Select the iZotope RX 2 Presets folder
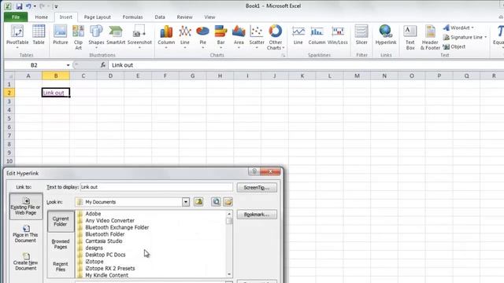The width and height of the screenshot is (504, 283). [110, 268]
